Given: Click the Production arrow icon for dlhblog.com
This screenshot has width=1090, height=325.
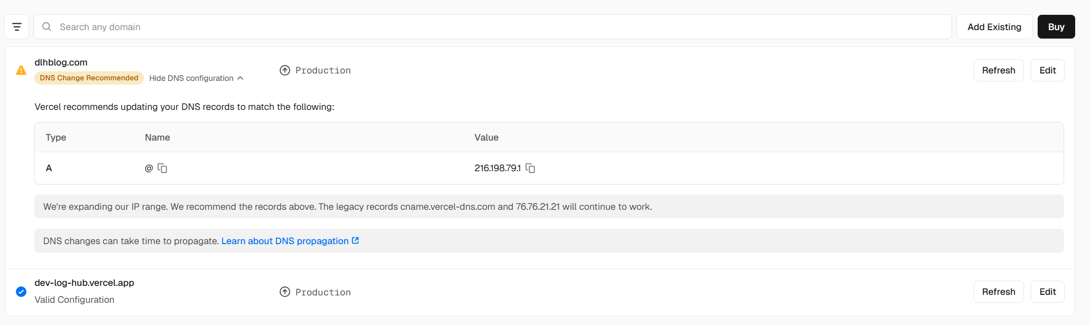Looking at the screenshot, I should point(285,70).
